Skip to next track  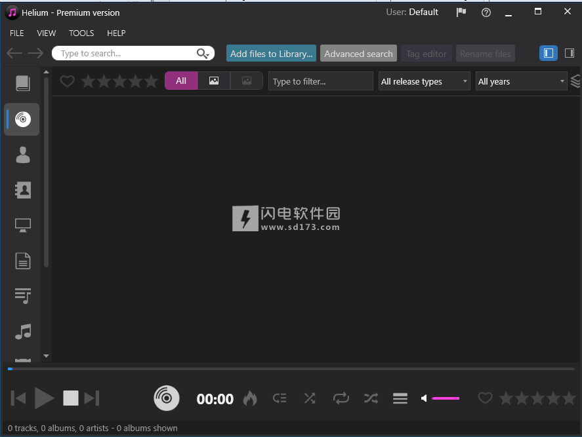tap(92, 398)
